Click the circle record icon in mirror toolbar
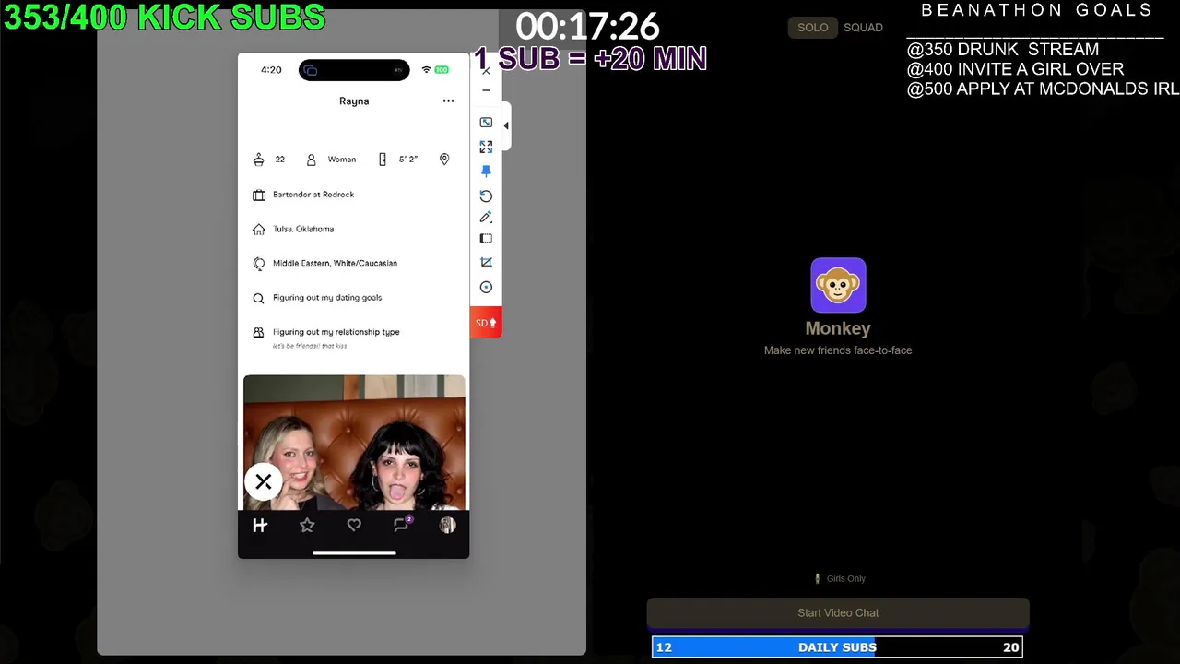 486,287
